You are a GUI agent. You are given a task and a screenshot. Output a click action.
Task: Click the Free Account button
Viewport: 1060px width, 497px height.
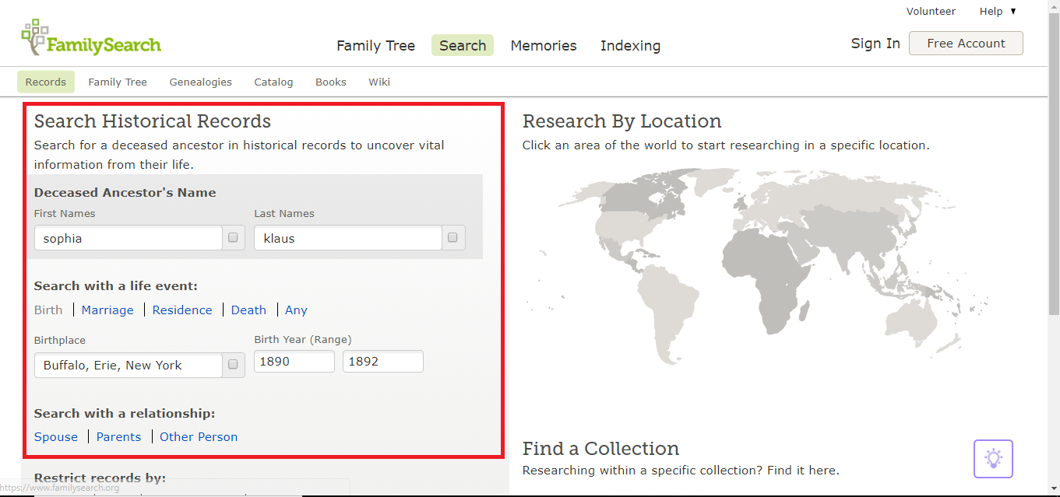pos(966,43)
